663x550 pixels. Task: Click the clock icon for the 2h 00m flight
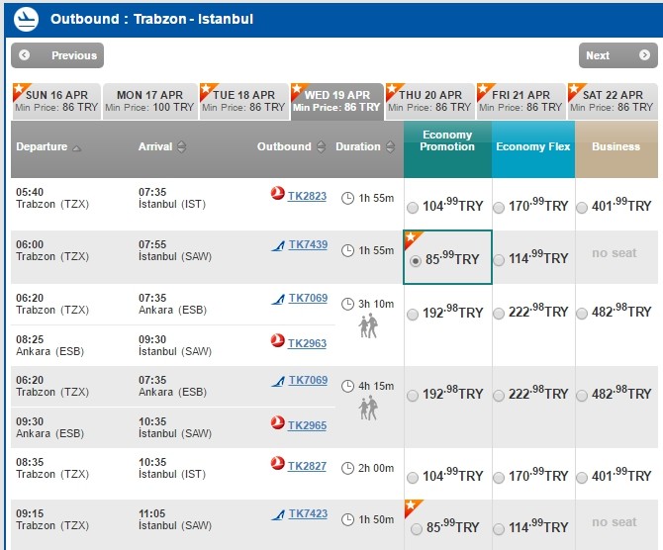tap(347, 468)
